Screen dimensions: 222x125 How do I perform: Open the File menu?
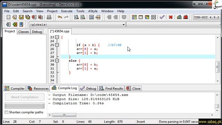pos(7,11)
